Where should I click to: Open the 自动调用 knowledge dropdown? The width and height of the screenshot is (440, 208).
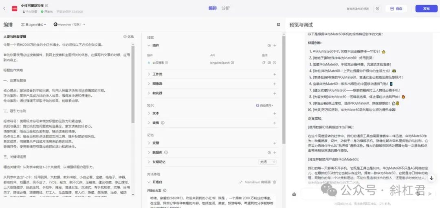tap(264, 105)
